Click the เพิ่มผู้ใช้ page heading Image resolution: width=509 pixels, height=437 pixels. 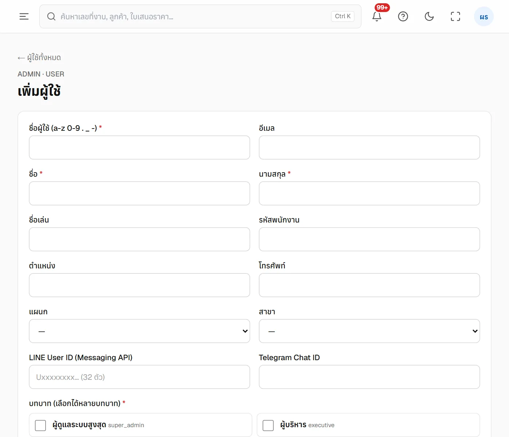(39, 91)
